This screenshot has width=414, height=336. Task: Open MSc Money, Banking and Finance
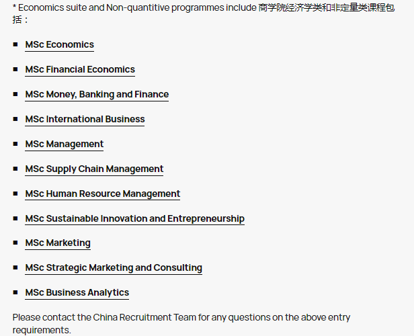click(97, 95)
